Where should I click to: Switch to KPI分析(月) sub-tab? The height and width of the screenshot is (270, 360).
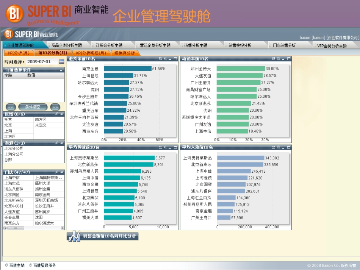pos(19,53)
